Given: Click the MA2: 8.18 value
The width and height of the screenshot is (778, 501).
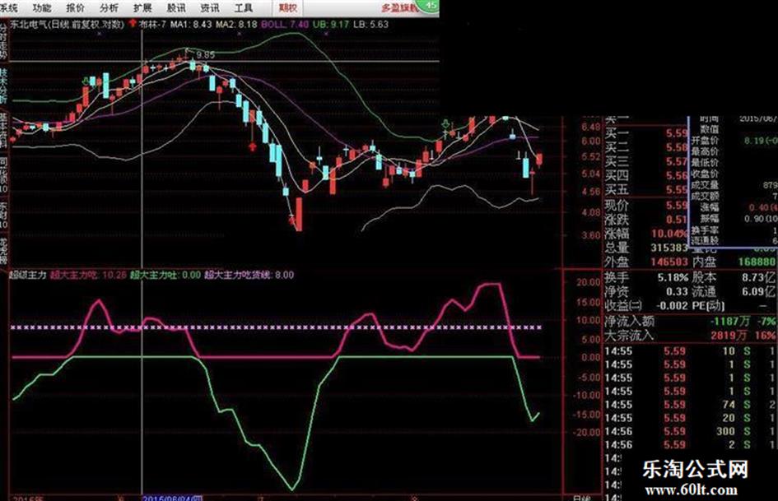Looking at the screenshot, I should 236,24.
